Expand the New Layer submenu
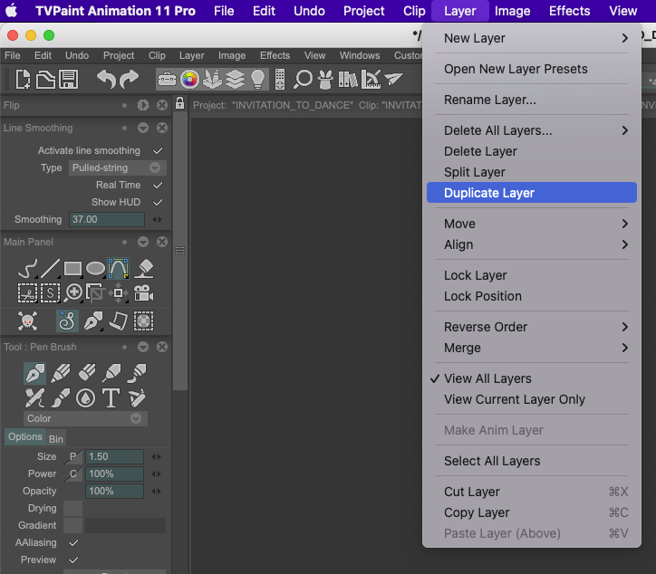The width and height of the screenshot is (656, 574). click(x=532, y=38)
